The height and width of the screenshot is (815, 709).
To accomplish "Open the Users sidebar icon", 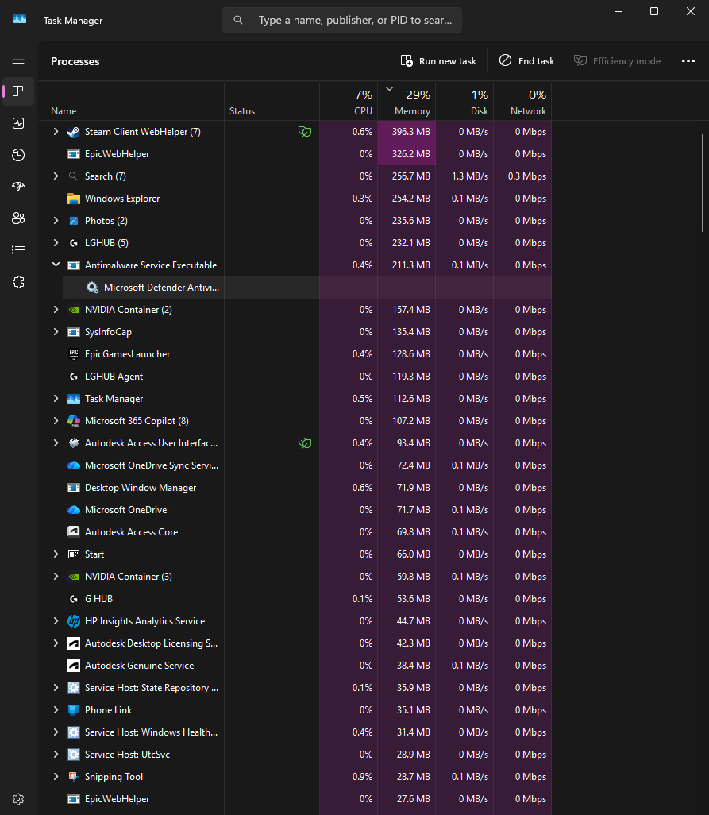I will 18,218.
